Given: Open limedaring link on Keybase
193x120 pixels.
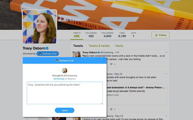Looking at the screenshot, I should click(x=59, y=79).
